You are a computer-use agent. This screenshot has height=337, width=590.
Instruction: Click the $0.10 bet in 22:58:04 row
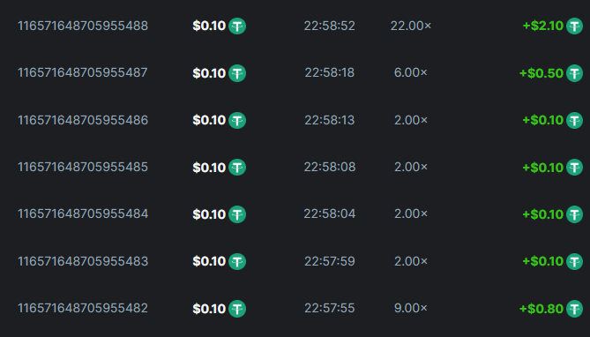tap(209, 214)
